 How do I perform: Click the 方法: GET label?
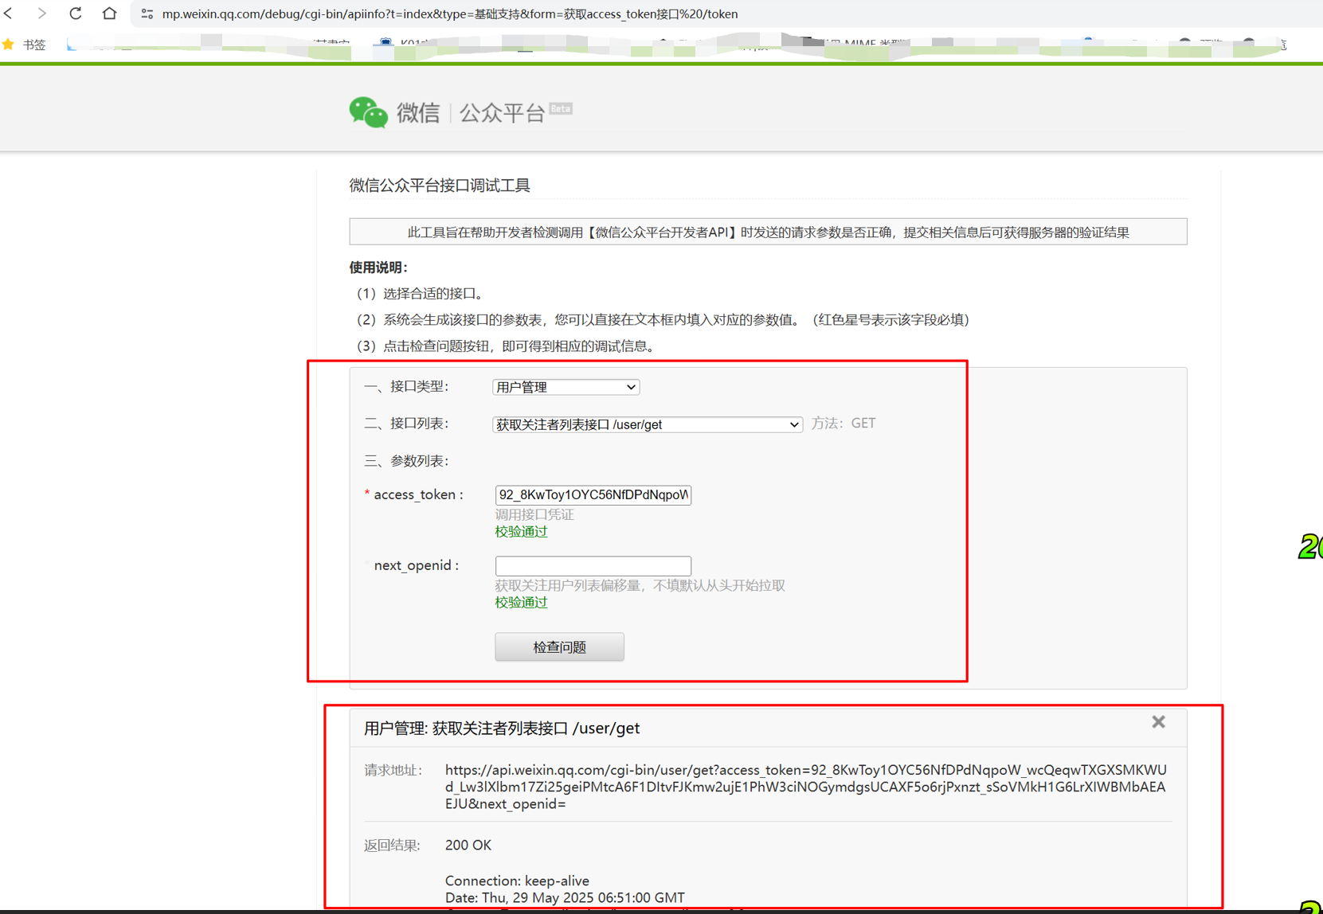click(x=844, y=424)
